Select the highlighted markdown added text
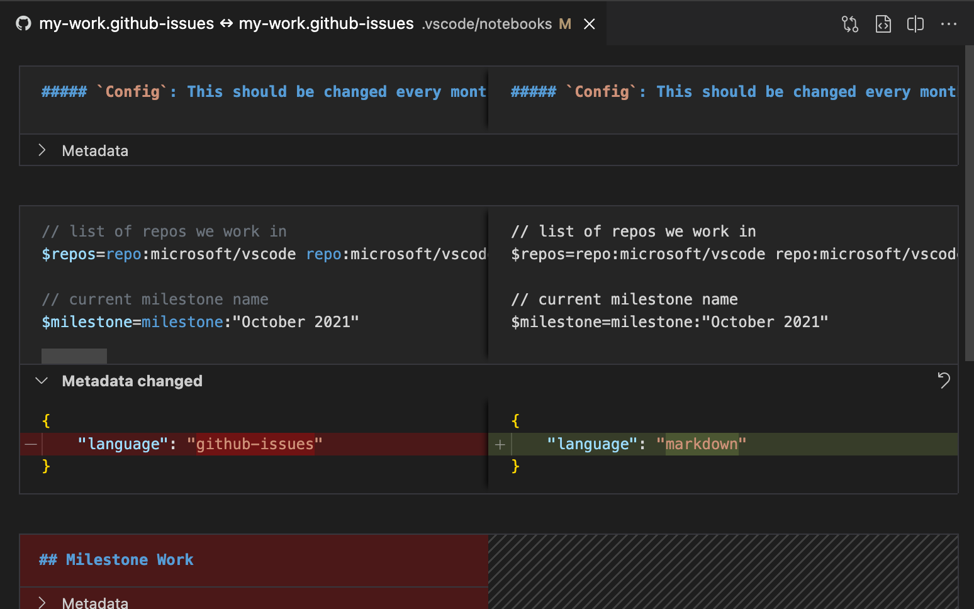Image resolution: width=974 pixels, height=609 pixels. [x=702, y=444]
